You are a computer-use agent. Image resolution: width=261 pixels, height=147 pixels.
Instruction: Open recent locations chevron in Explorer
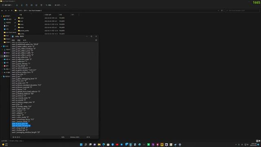[x=9, y=11]
